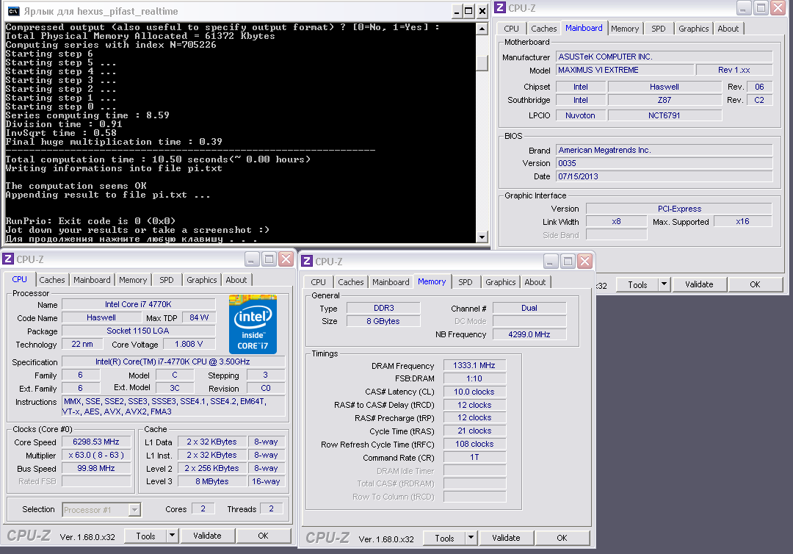Screen dimensions: 793x554
Task: Switch to Caches tab in CPU window
Action: click(x=52, y=280)
